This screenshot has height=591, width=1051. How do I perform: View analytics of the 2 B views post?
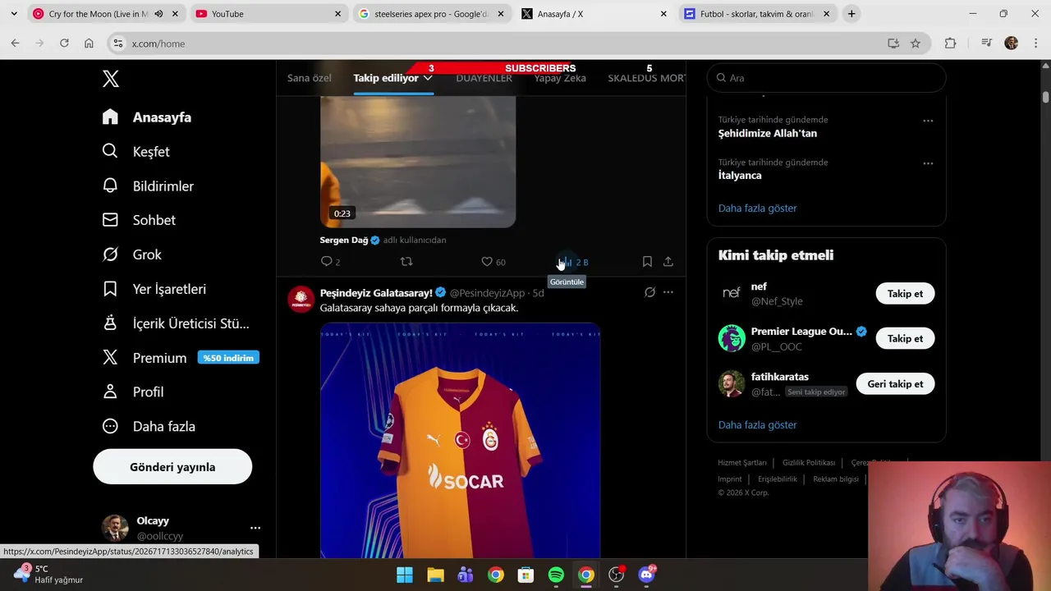click(574, 262)
